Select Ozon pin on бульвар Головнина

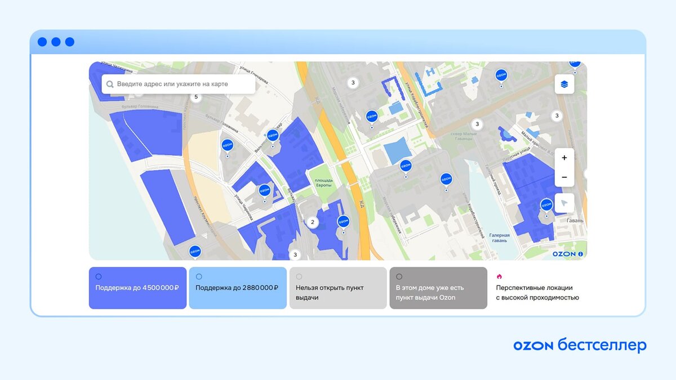(227, 146)
